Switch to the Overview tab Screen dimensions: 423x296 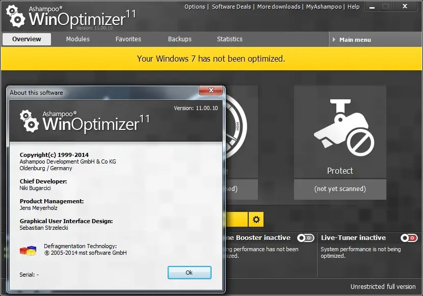27,39
